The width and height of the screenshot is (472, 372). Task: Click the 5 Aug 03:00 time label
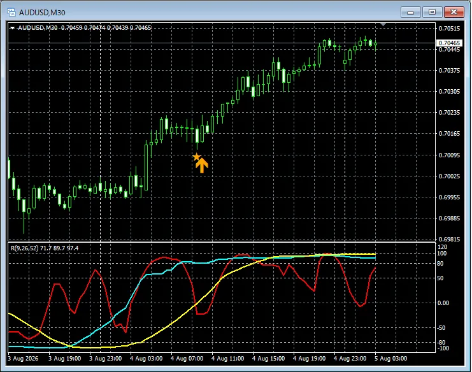[x=390, y=359]
